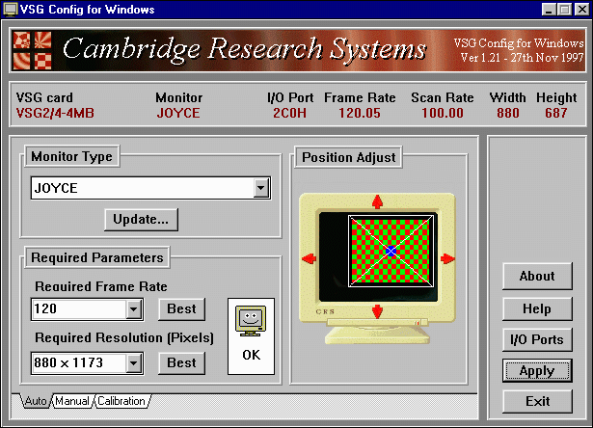Switch to the Calibration tab

pos(121,401)
